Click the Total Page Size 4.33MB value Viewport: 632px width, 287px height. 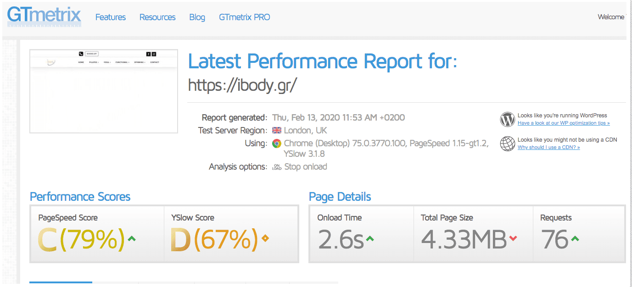(x=464, y=240)
